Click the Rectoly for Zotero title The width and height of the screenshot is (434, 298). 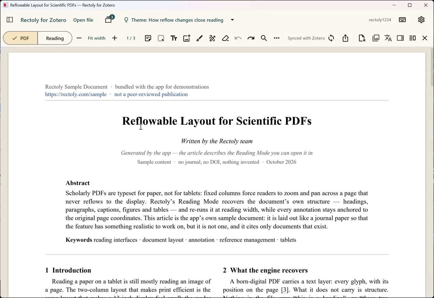[x=43, y=20]
